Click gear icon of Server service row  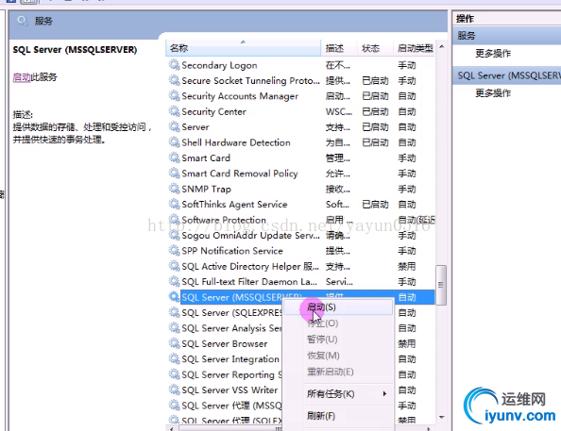[174, 127]
